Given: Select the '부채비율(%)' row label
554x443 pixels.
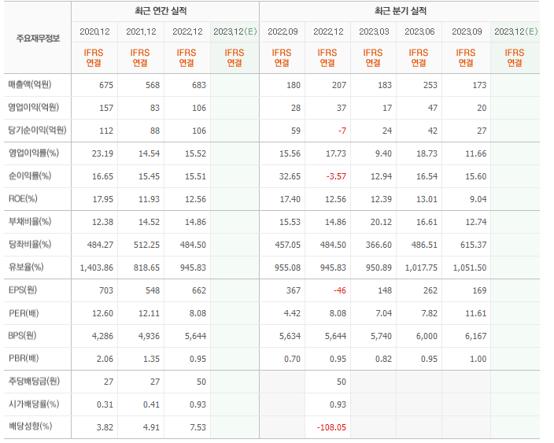Looking at the screenshot, I should 30,222.
